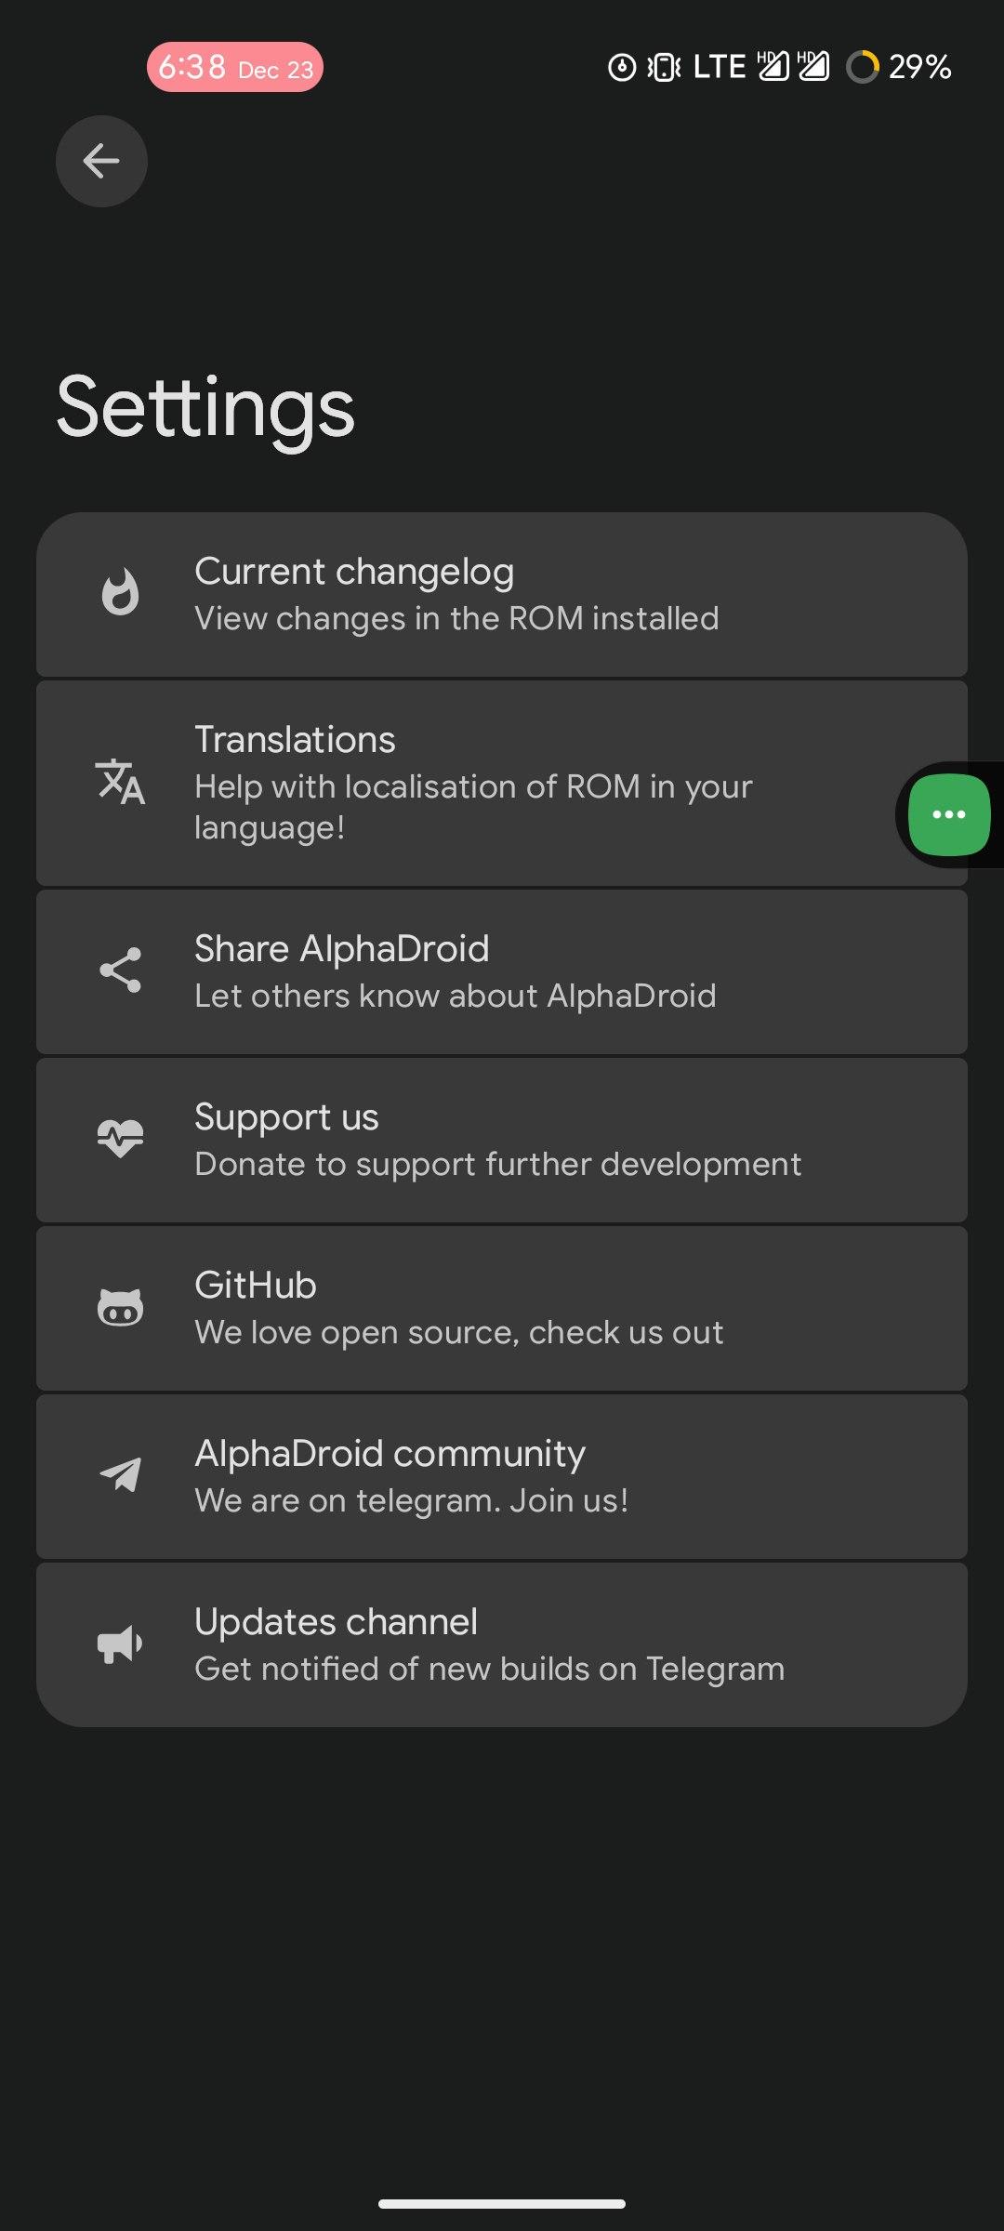Click the Settings page title
This screenshot has width=1004, height=2231.
click(x=205, y=407)
